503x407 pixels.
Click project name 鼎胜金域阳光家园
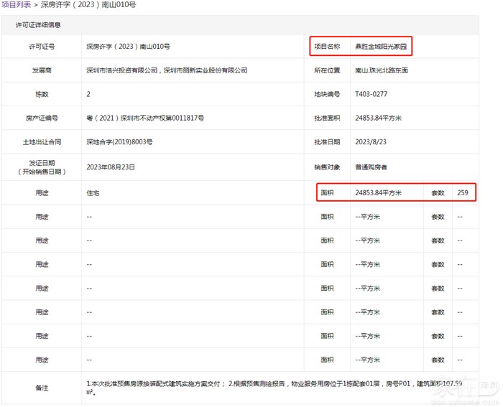click(x=381, y=47)
